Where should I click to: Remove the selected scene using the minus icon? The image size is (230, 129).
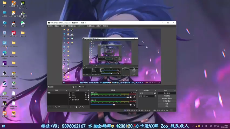52,107
